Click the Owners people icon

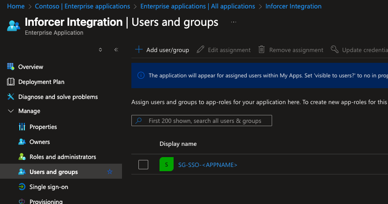pos(22,142)
